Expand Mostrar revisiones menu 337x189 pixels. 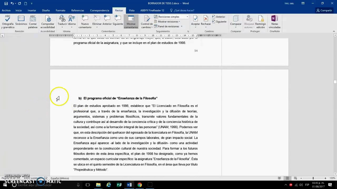tap(167, 22)
